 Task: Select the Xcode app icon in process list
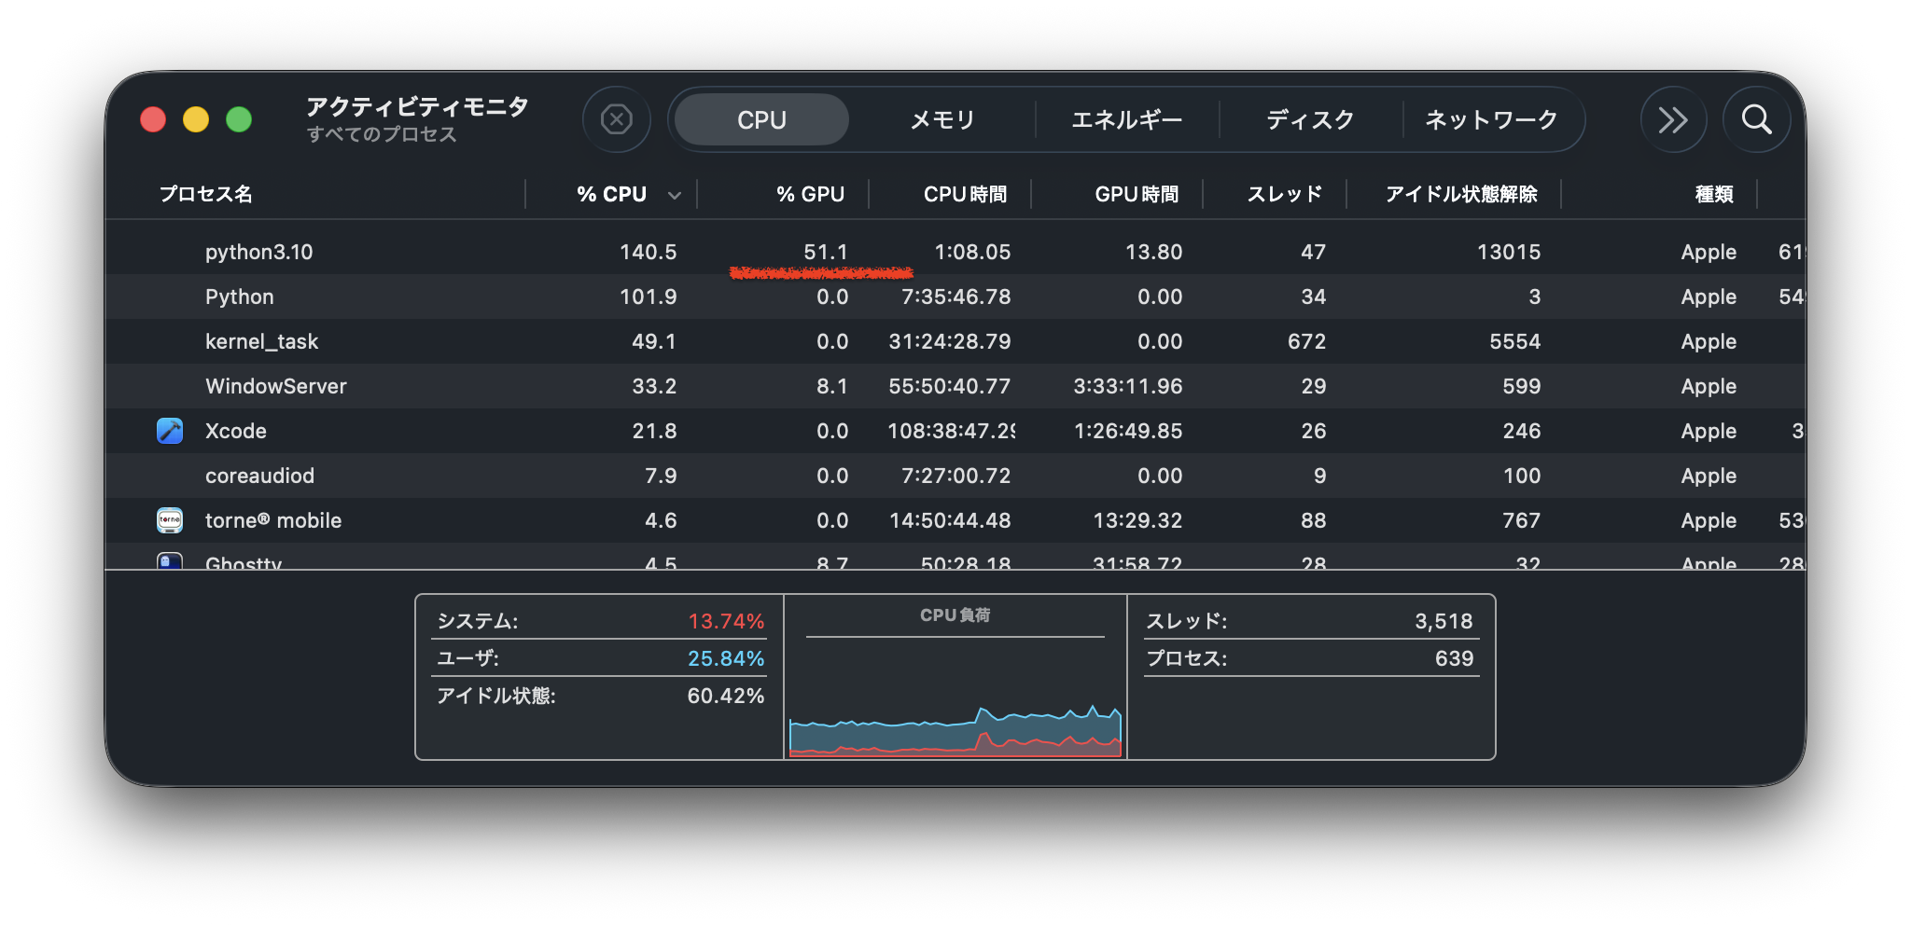(x=169, y=431)
